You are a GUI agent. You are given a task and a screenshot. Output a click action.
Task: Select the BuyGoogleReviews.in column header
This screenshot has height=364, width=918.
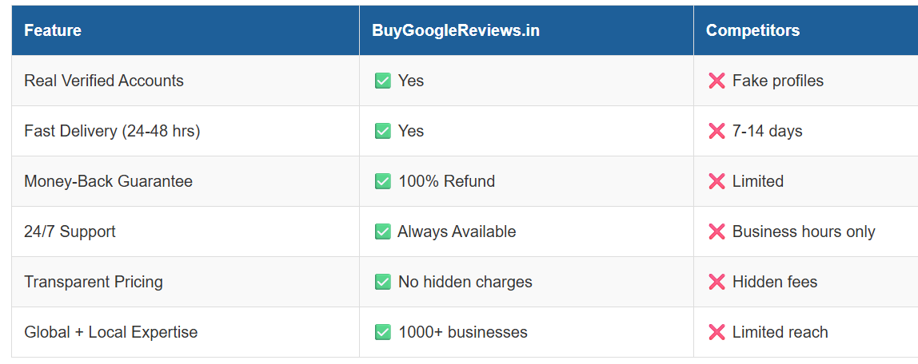[x=456, y=31]
